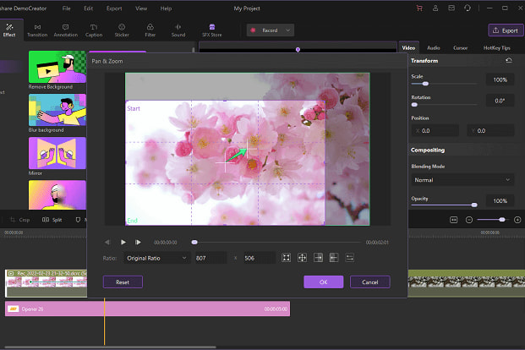Click OK to confirm Pan & Zoom
The image size is (525, 350).
point(323,282)
